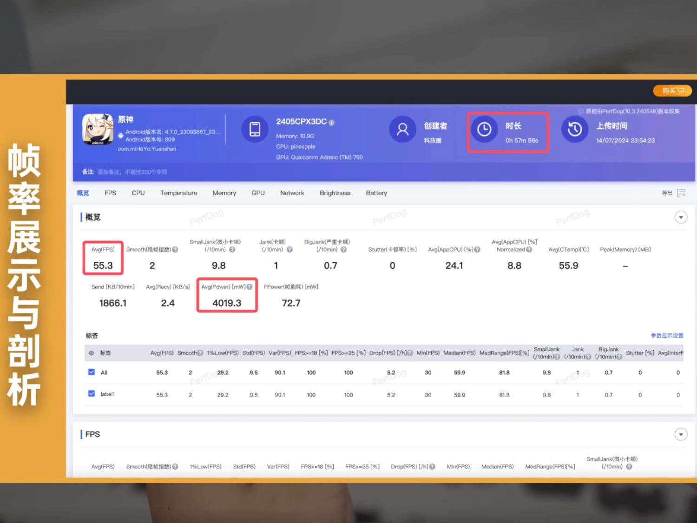This screenshot has width=697, height=523.
Task: Click the phone device icon
Action: 255,129
